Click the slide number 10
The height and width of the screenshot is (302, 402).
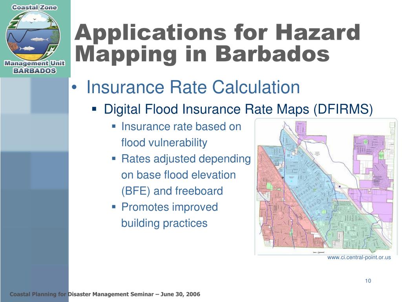[368, 281]
